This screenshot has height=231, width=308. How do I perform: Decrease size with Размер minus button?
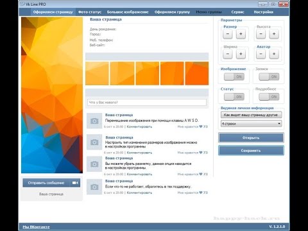(228, 34)
